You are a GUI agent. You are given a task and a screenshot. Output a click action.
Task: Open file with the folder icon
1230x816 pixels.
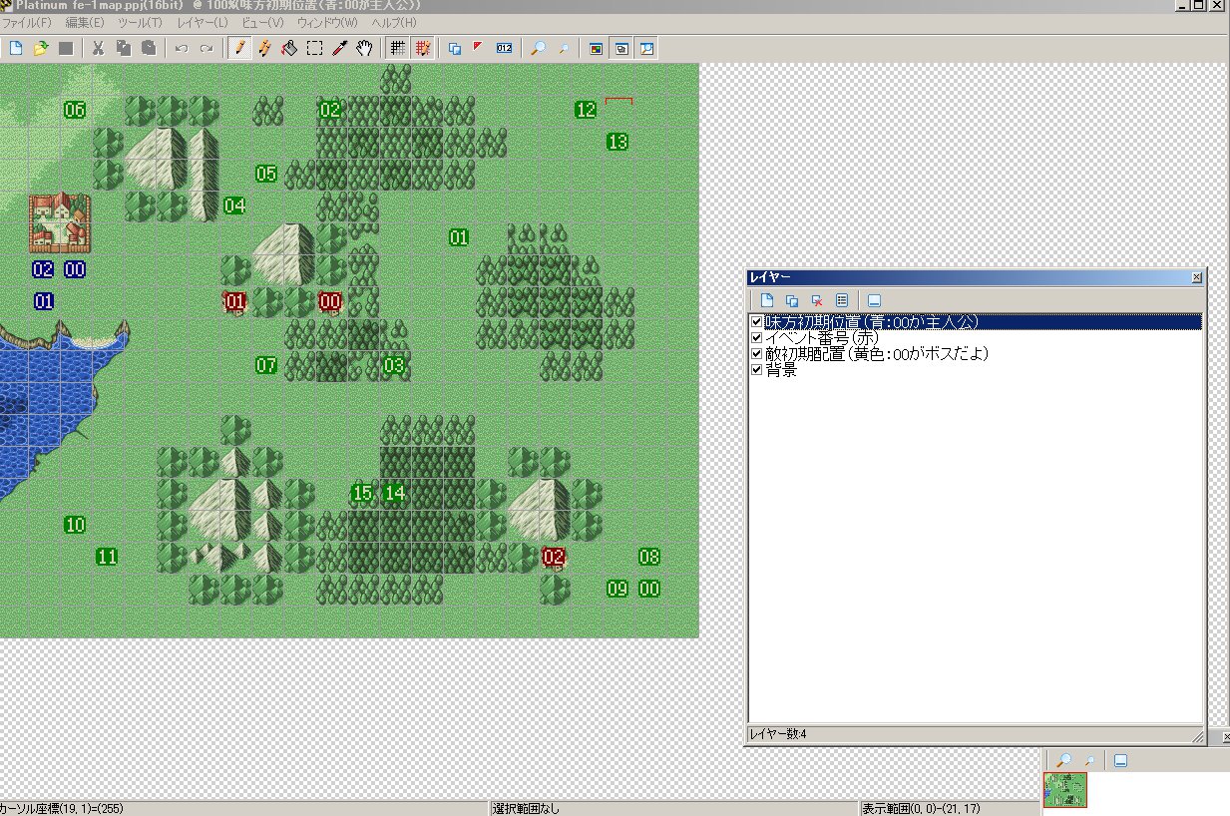41,48
